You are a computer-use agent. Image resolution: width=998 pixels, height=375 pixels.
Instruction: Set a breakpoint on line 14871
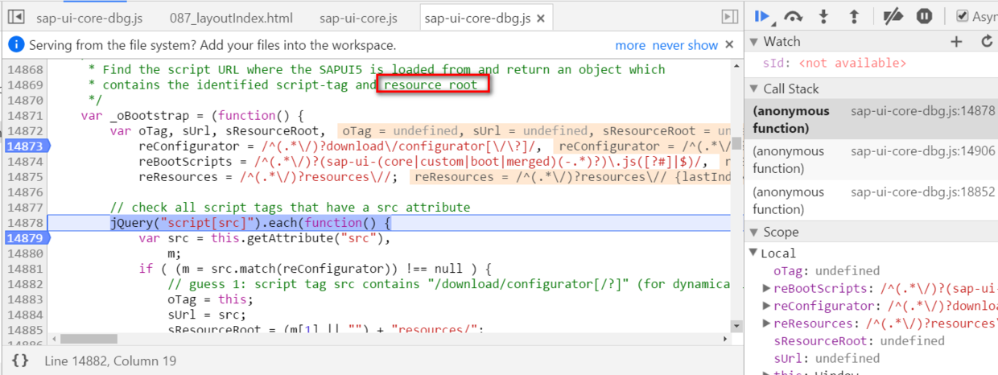coord(25,115)
